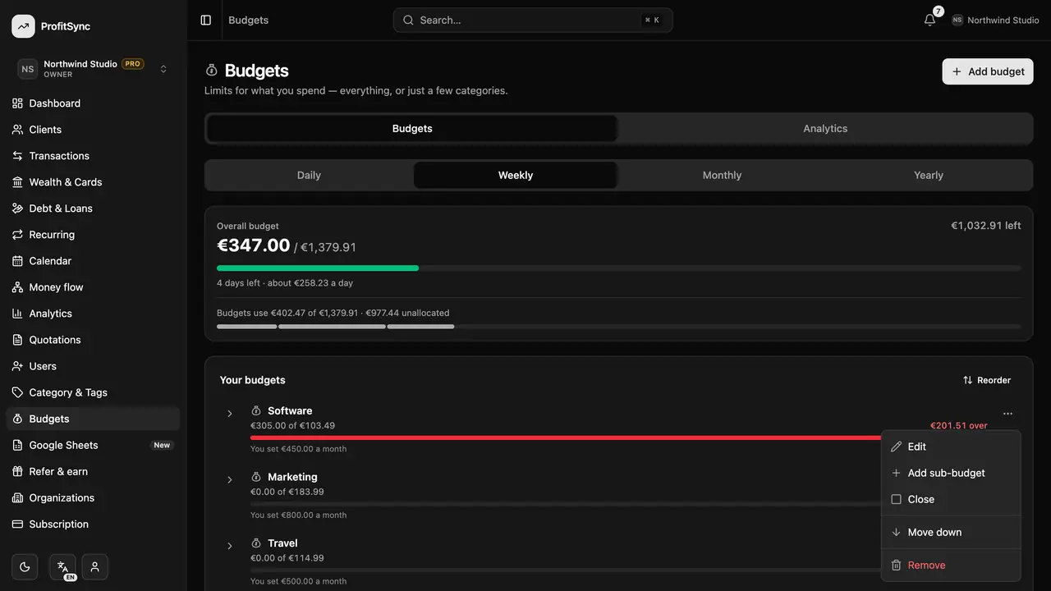Expand the Travel budget row

pos(230,546)
